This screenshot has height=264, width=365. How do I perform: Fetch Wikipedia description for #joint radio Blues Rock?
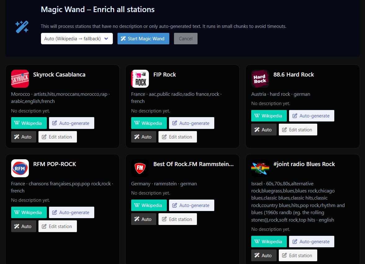coord(269,241)
